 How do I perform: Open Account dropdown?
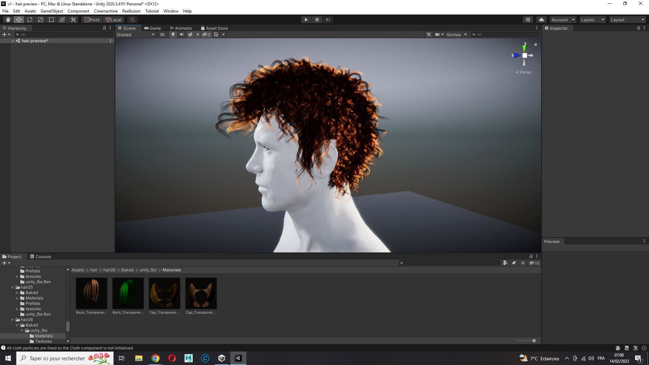[563, 20]
